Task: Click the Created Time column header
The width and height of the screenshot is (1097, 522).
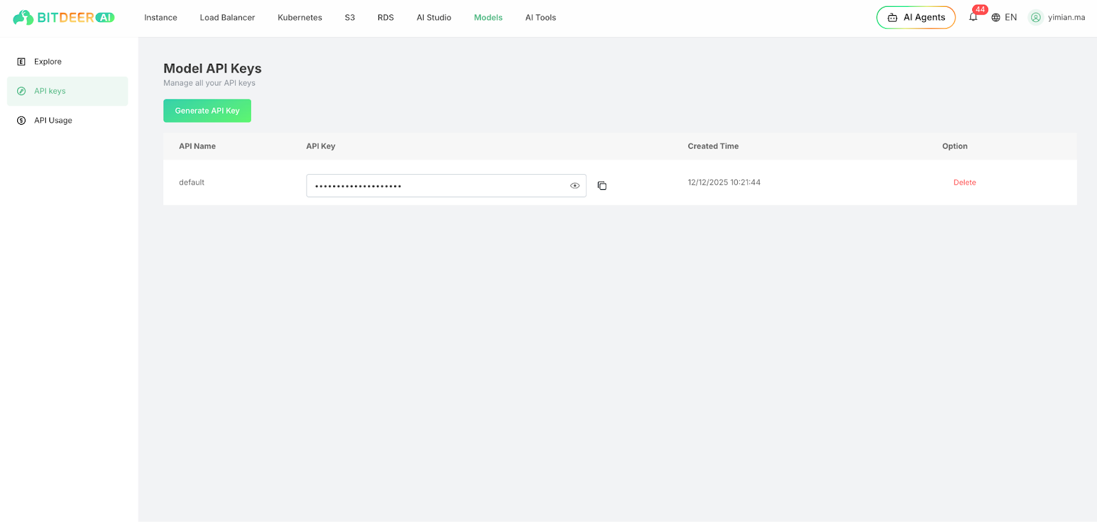Action: coord(713,146)
